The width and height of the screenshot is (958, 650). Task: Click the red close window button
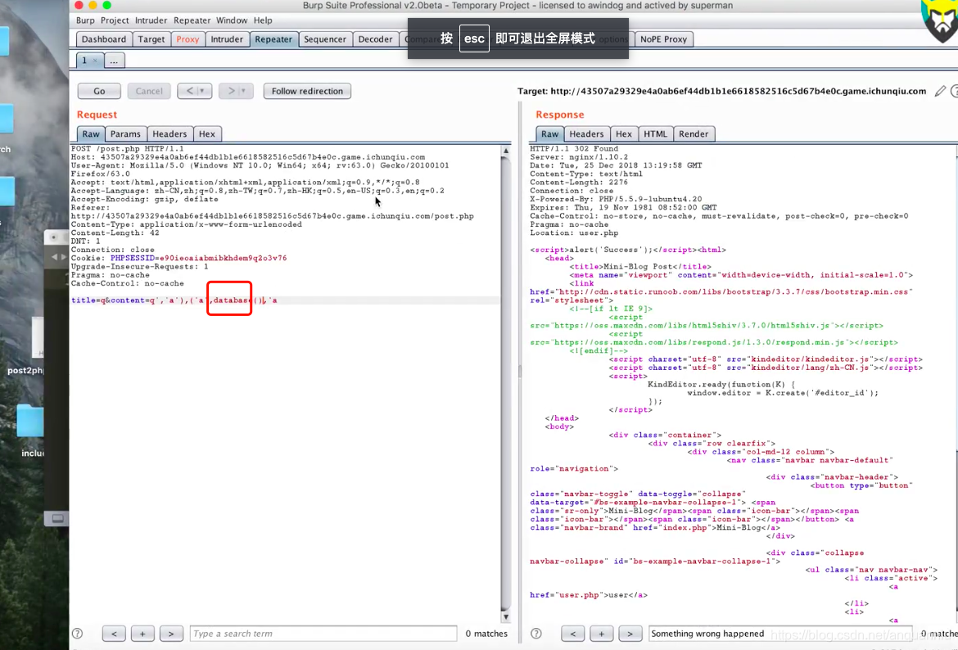coord(79,5)
